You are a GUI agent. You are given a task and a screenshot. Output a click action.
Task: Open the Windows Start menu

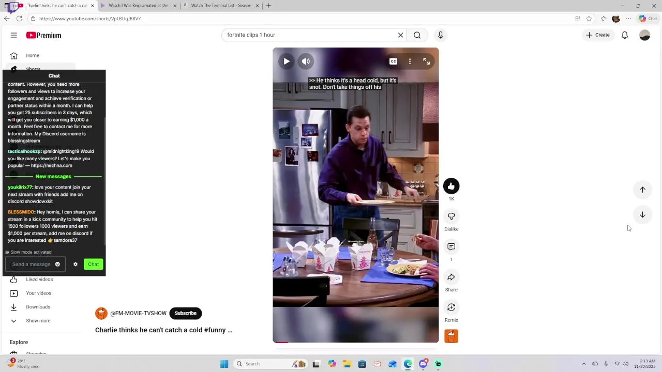point(224,364)
